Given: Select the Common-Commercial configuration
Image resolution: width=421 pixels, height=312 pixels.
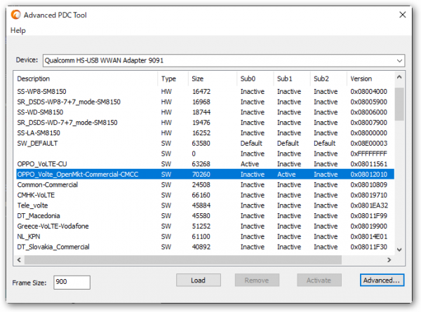Looking at the screenshot, I should [x=205, y=185].
